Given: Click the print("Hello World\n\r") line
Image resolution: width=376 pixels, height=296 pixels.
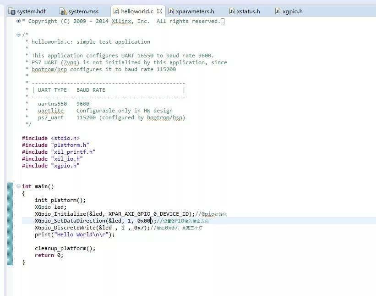Looking at the screenshot, I should tap(75, 235).
